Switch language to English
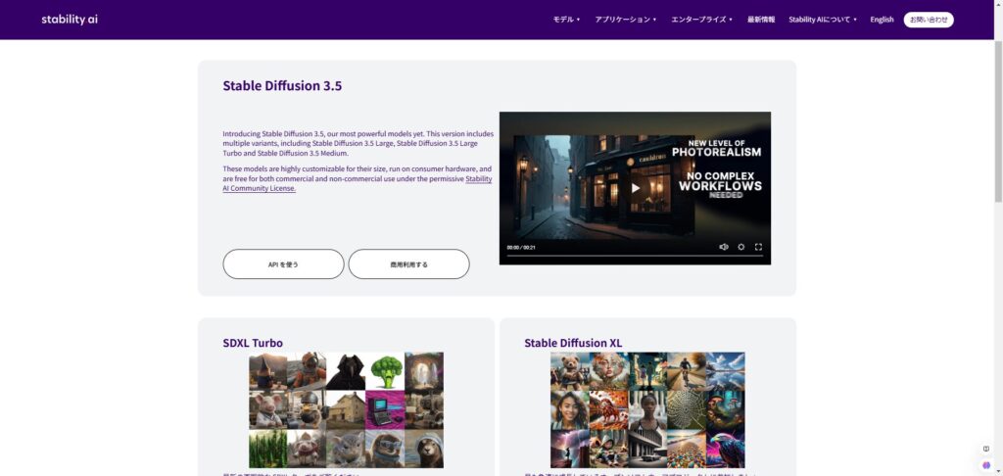 point(882,20)
